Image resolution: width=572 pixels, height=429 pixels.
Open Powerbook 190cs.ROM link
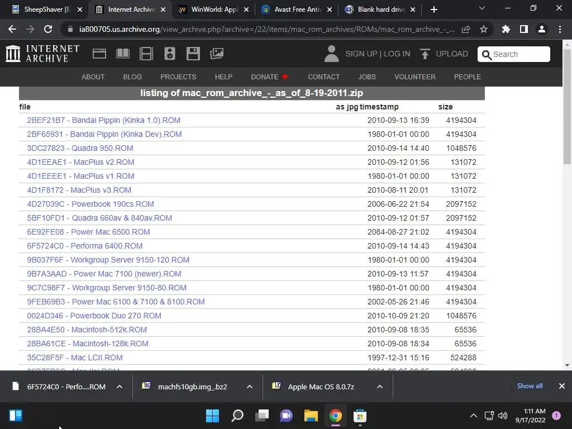point(90,204)
